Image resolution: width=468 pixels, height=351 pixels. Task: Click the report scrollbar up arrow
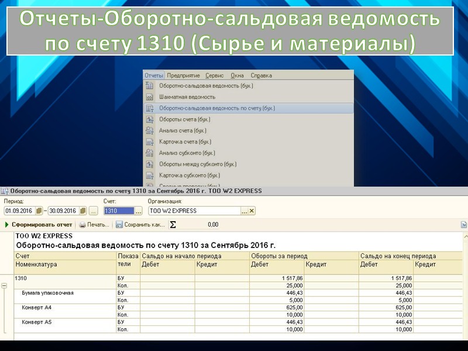point(465,237)
